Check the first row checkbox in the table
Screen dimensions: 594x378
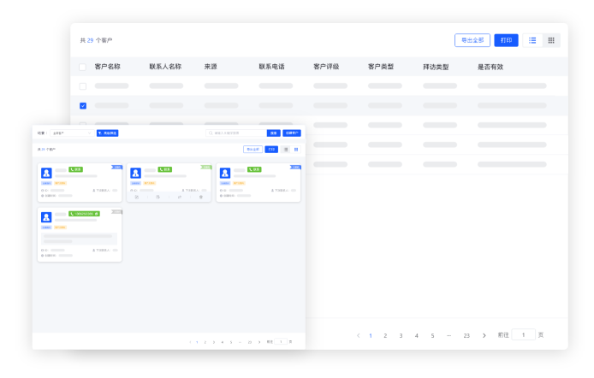click(83, 86)
